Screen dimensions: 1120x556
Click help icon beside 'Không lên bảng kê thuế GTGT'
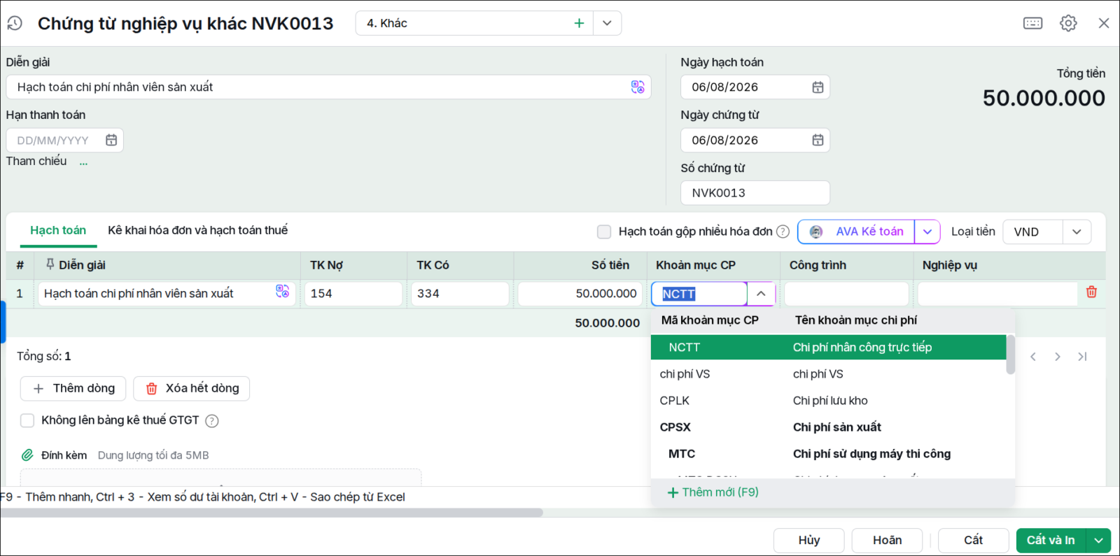pyautogui.click(x=212, y=420)
